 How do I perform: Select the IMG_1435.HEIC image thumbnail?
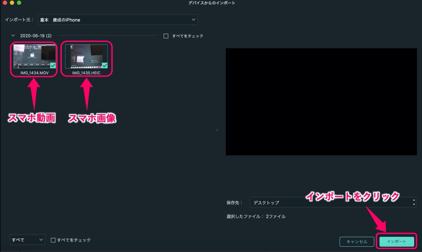[x=86, y=56]
